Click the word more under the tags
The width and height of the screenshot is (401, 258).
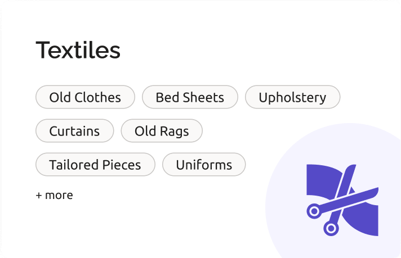(x=59, y=196)
